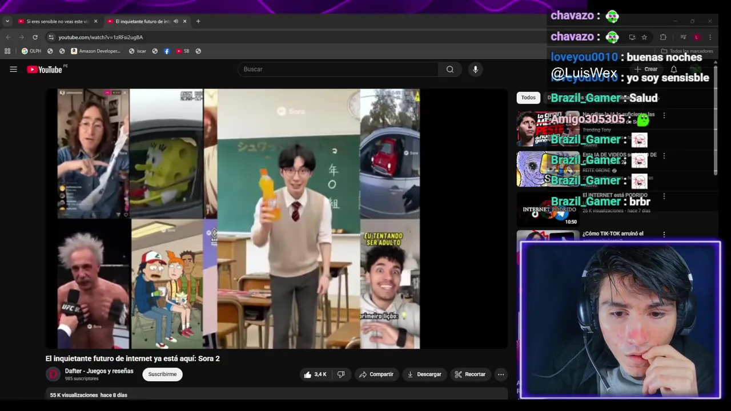Viewport: 731px width, 411px height.
Task: Download the video with Descargar
Action: click(424, 374)
